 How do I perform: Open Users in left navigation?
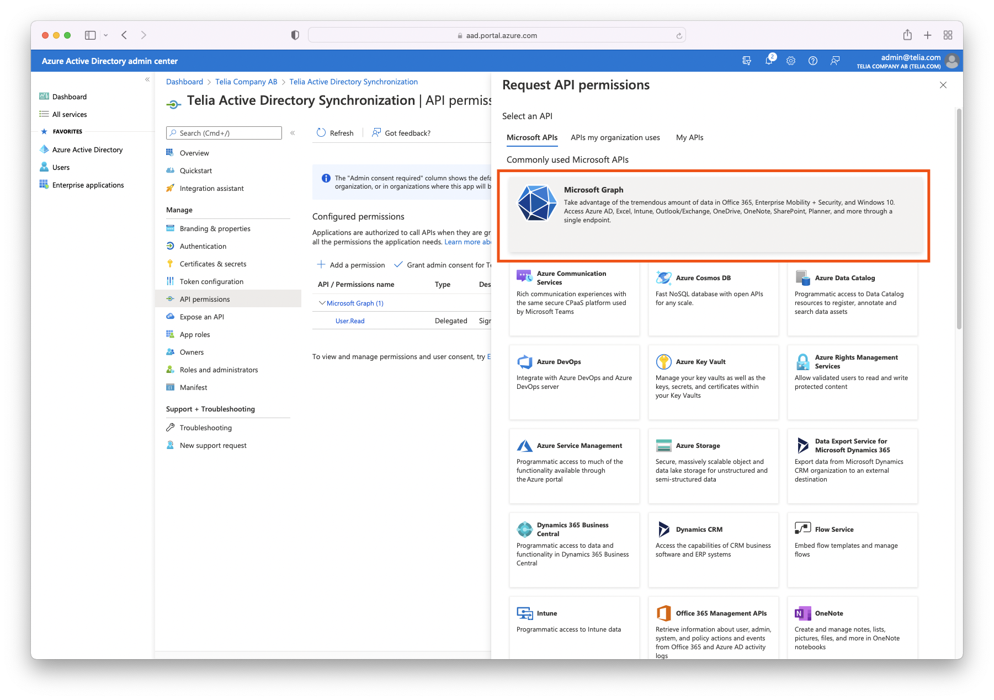[61, 167]
